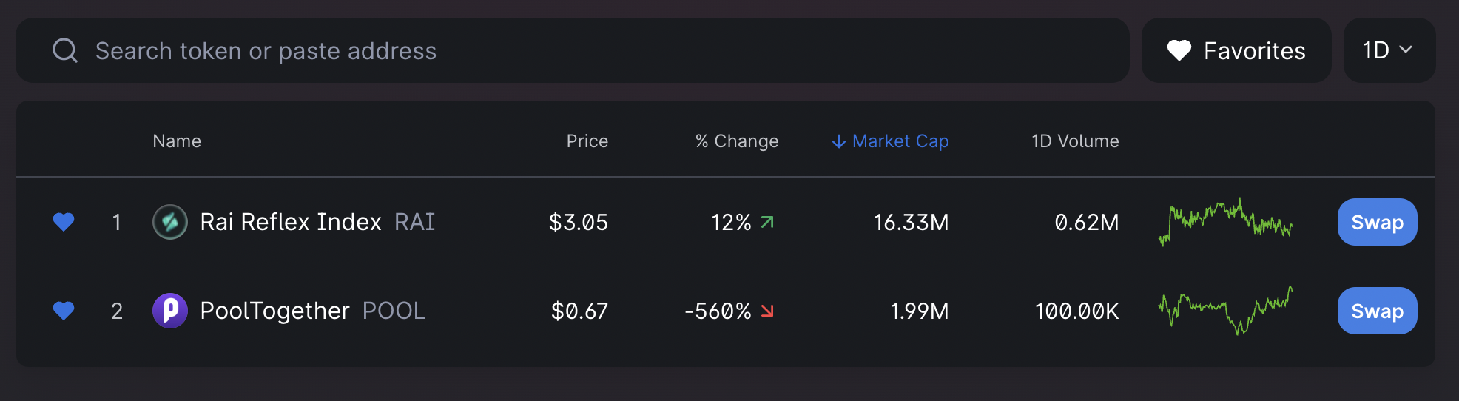Sort tokens by Price column
Image resolution: width=1459 pixels, height=401 pixels.
coord(587,141)
